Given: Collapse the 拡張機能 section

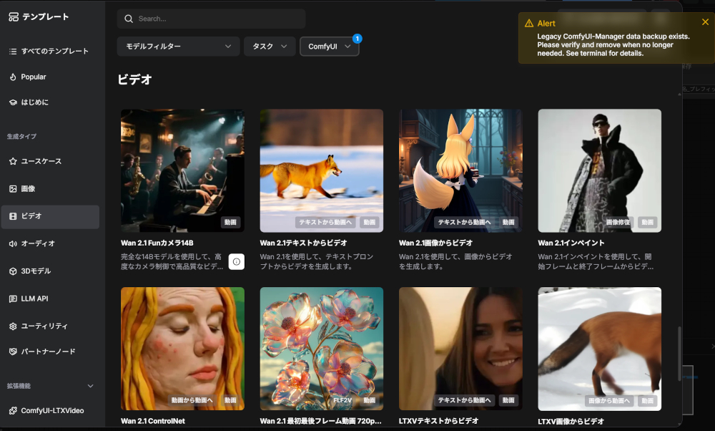Looking at the screenshot, I should click(x=90, y=386).
